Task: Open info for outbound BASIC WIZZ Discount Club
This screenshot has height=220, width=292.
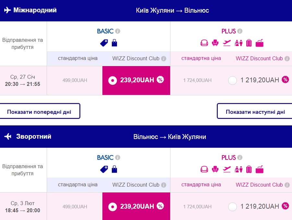Action: coord(164,59)
